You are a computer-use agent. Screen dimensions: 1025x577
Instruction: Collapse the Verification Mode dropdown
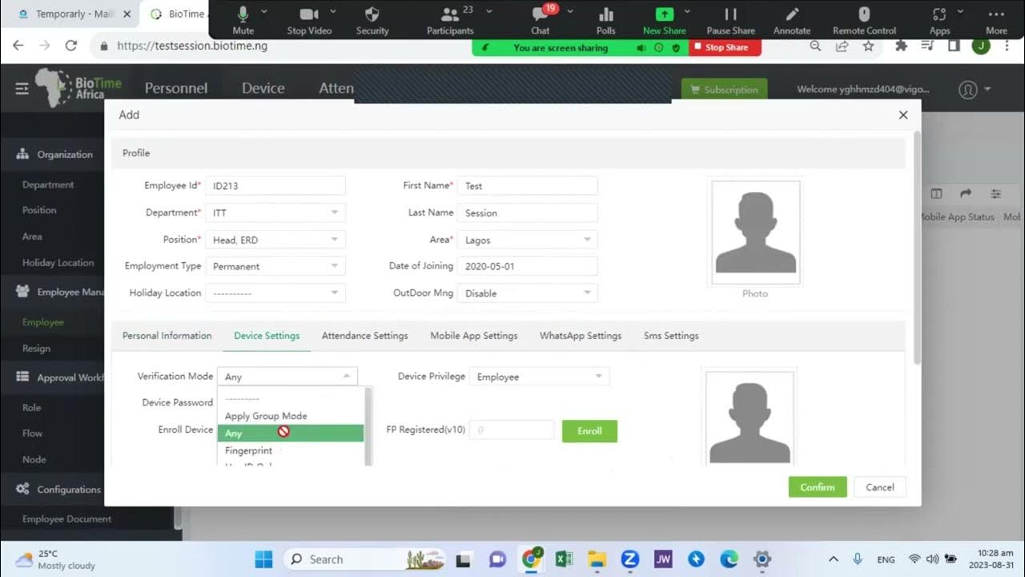pos(287,377)
